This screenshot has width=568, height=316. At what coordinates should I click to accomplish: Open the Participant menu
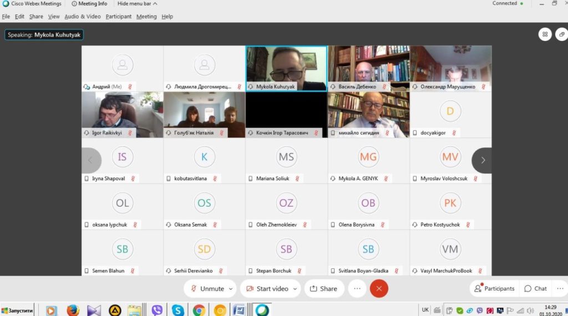click(x=119, y=17)
